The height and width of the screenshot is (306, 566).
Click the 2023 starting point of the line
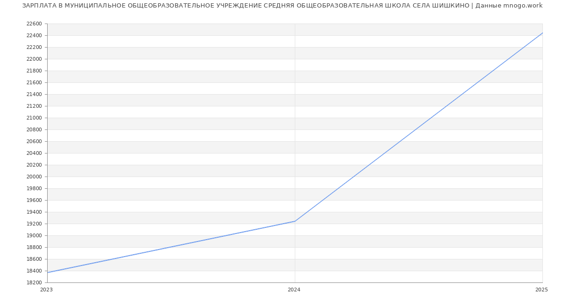[x=48, y=273]
